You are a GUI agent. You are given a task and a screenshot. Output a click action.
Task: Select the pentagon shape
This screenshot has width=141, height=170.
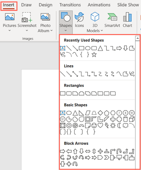click(x=106, y=113)
